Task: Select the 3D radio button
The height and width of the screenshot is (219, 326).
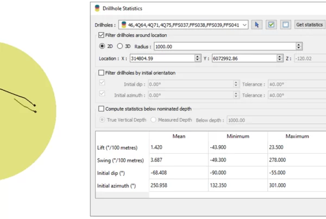Action: 121,47
